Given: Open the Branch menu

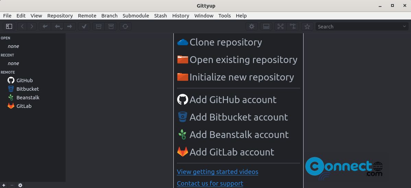Looking at the screenshot, I should [109, 16].
